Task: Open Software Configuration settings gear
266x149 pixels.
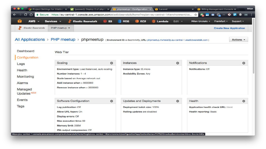Action: 111,101
